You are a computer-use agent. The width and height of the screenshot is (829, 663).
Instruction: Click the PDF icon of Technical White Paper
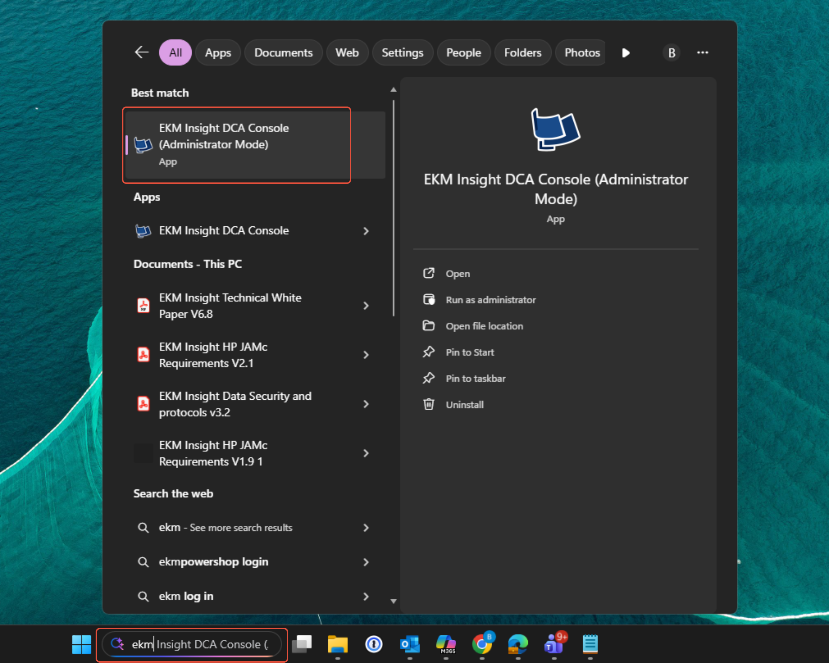coord(143,306)
